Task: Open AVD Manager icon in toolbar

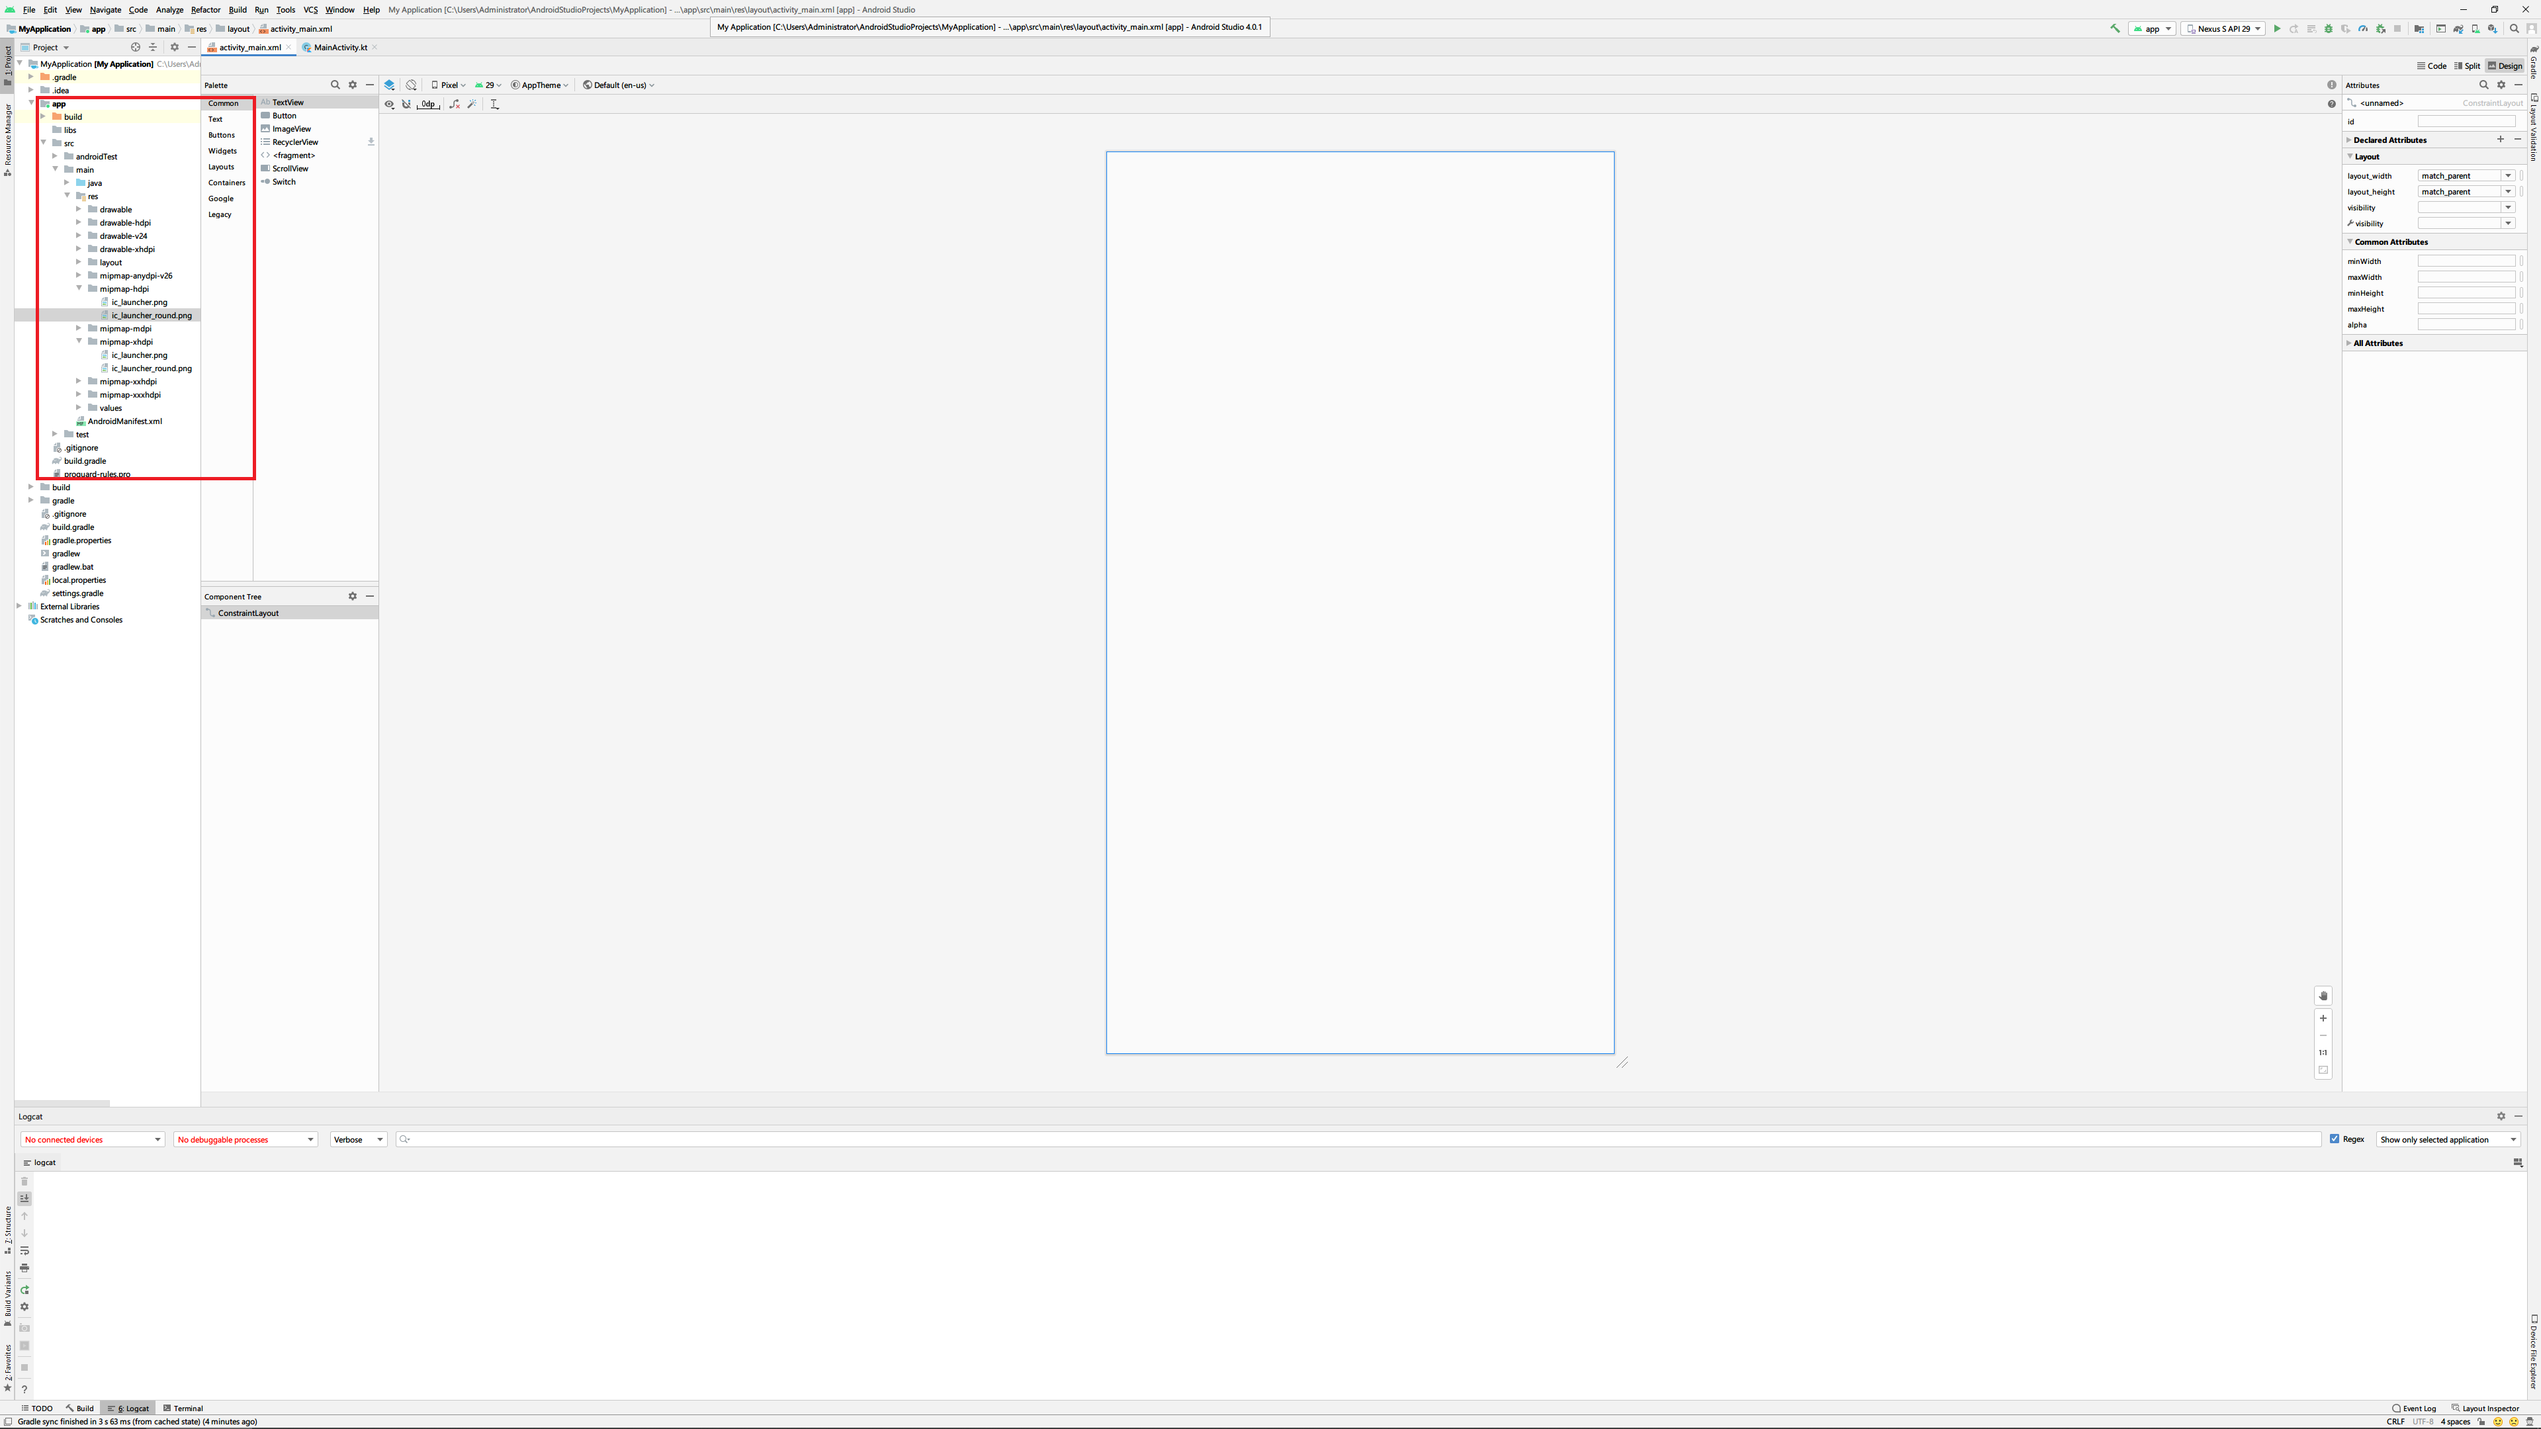Action: pos(2476,28)
